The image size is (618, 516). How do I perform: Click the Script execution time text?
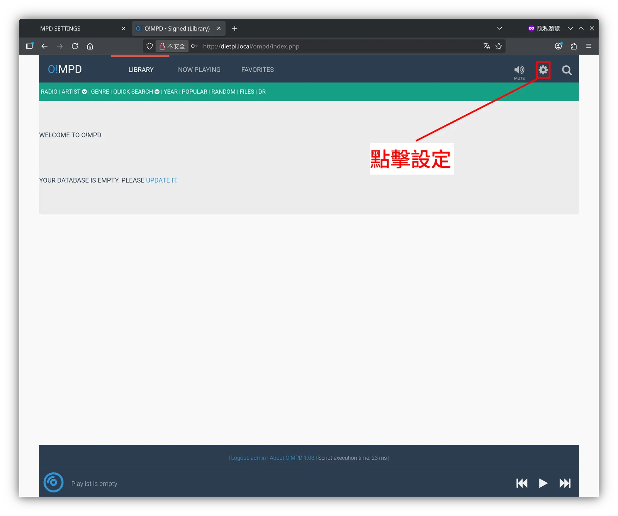coord(352,458)
